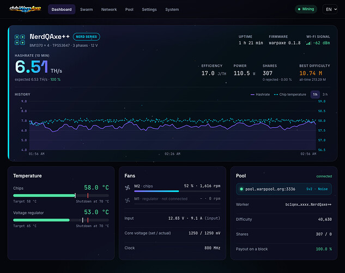Switch to the Swarm tab
This screenshot has height=273, width=345.
(87, 9)
